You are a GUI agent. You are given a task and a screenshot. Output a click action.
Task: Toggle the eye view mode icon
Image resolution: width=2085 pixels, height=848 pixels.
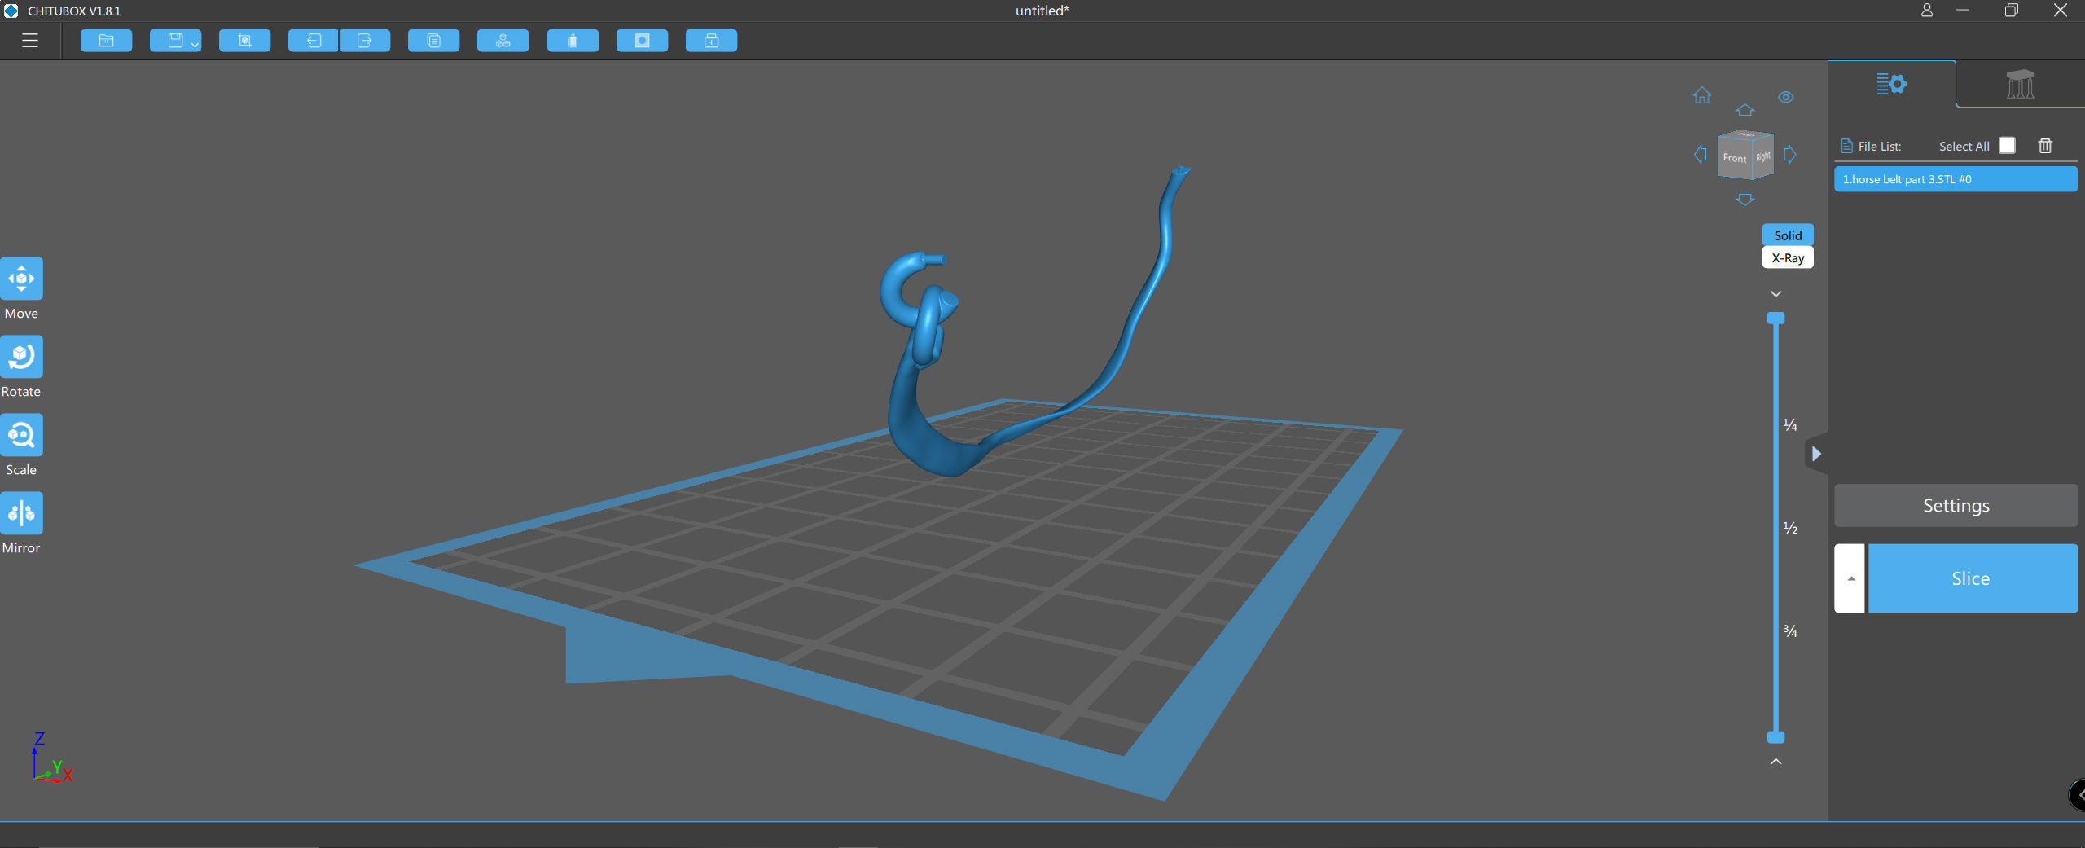[1786, 97]
